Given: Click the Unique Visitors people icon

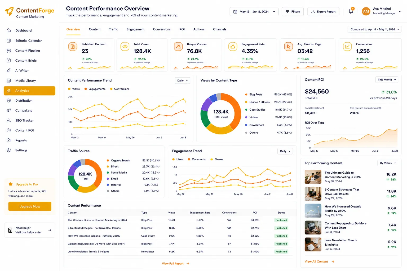Looking at the screenshot, I should (x=178, y=47).
